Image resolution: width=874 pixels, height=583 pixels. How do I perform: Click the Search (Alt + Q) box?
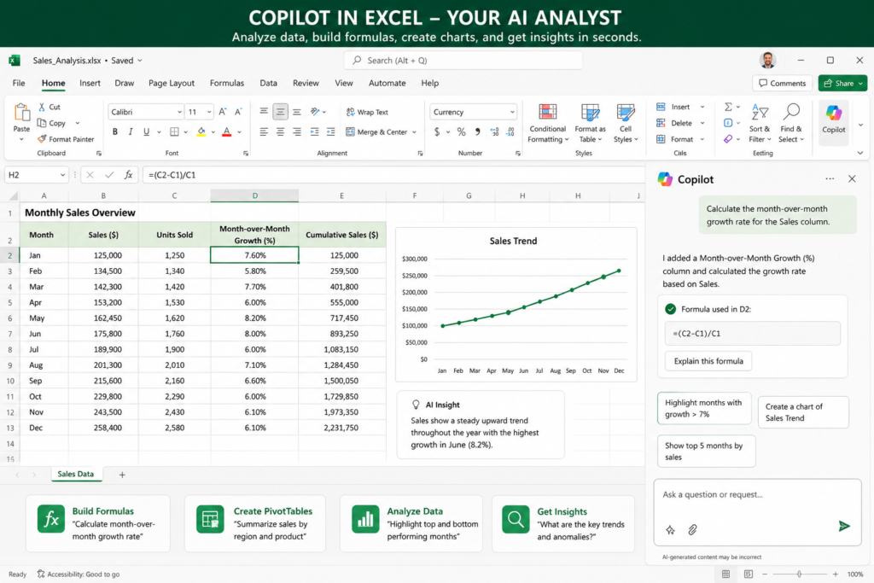pos(463,61)
